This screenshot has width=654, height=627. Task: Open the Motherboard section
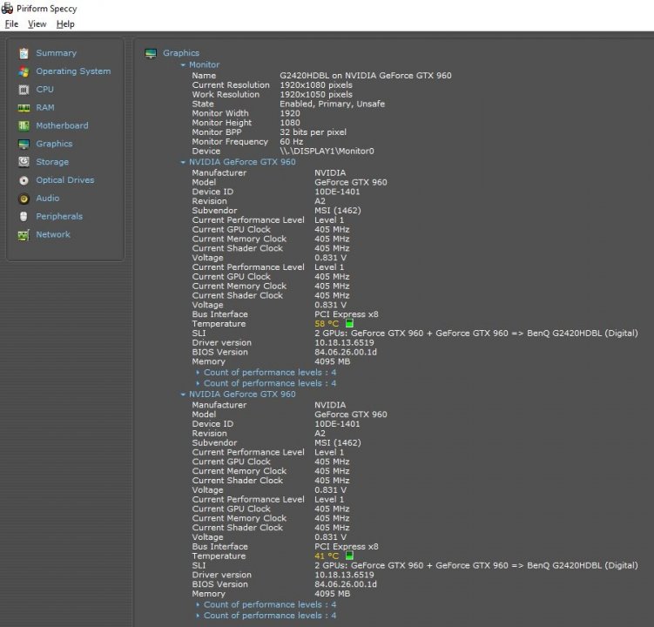click(62, 125)
